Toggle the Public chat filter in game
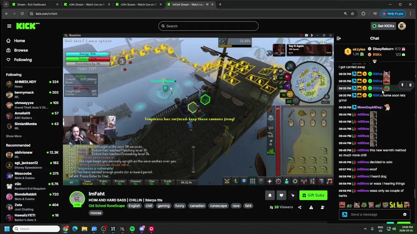 tap(104, 182)
